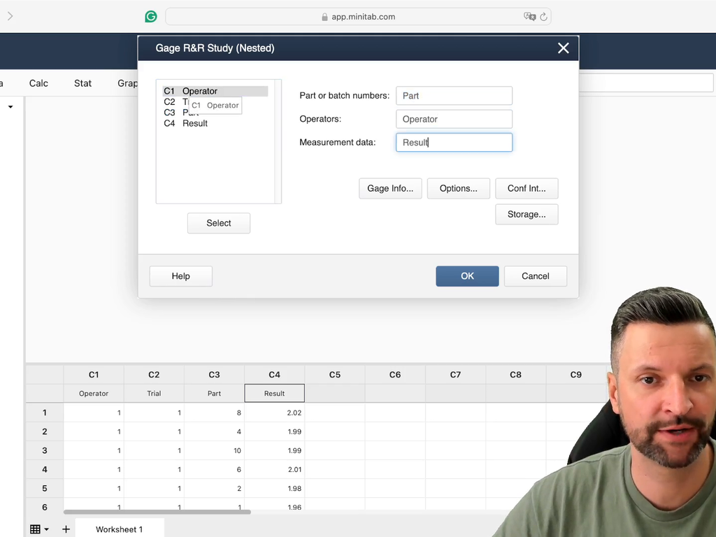Close the Gage R&R Study dialog
Viewport: 716px width, 537px height.
click(563, 48)
